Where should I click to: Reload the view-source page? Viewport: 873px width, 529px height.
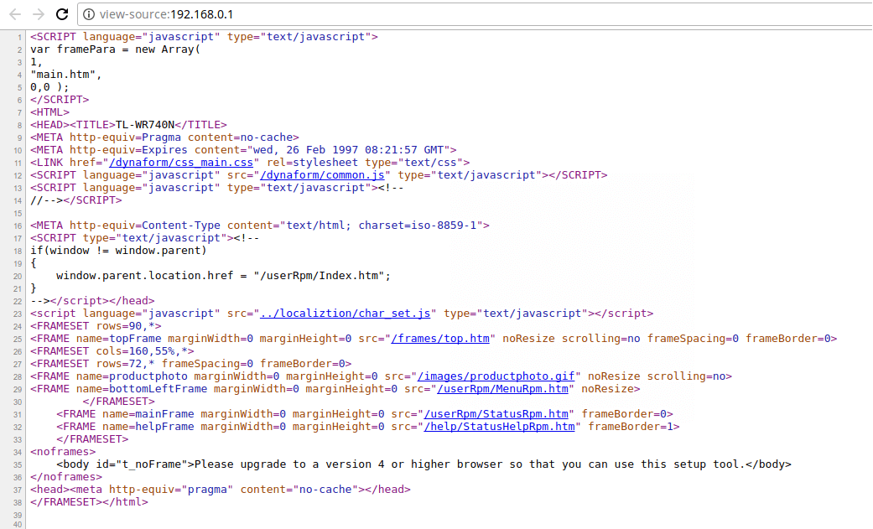point(62,14)
